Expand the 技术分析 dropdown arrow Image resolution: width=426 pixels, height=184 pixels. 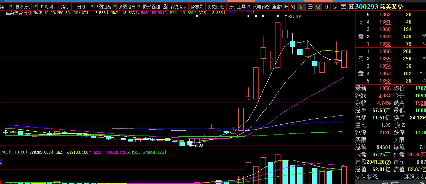click(x=36, y=7)
